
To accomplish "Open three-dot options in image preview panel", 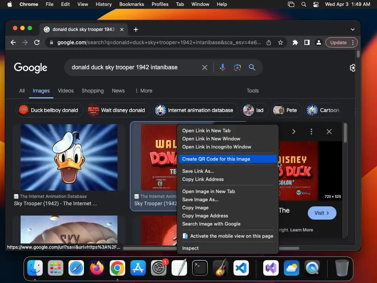I will [x=311, y=132].
